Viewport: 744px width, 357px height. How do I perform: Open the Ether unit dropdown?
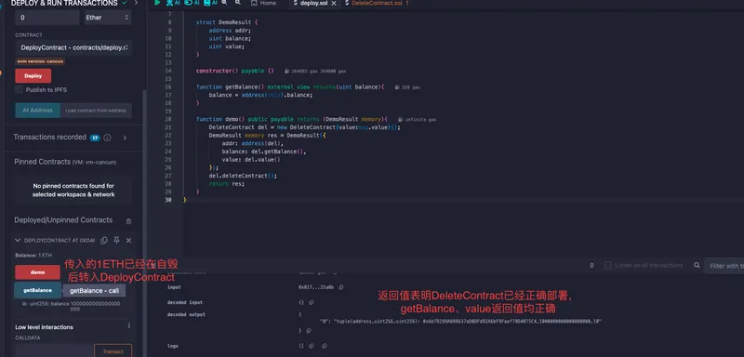(x=107, y=18)
